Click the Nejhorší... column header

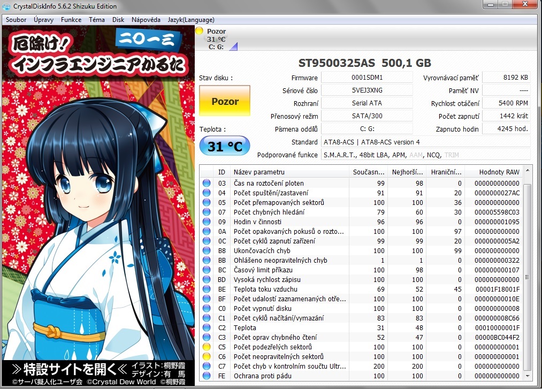click(x=407, y=172)
